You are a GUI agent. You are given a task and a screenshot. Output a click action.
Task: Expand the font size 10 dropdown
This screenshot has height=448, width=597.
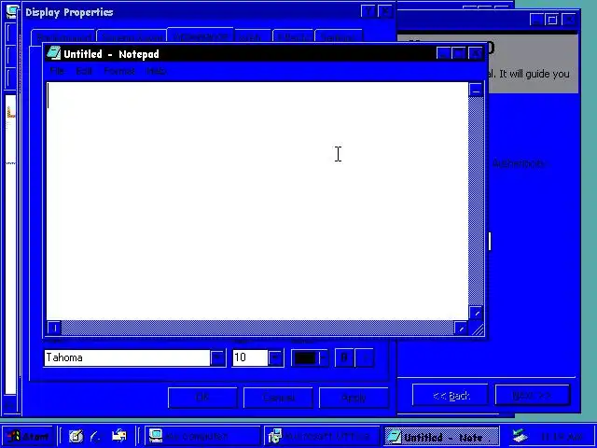click(x=275, y=357)
